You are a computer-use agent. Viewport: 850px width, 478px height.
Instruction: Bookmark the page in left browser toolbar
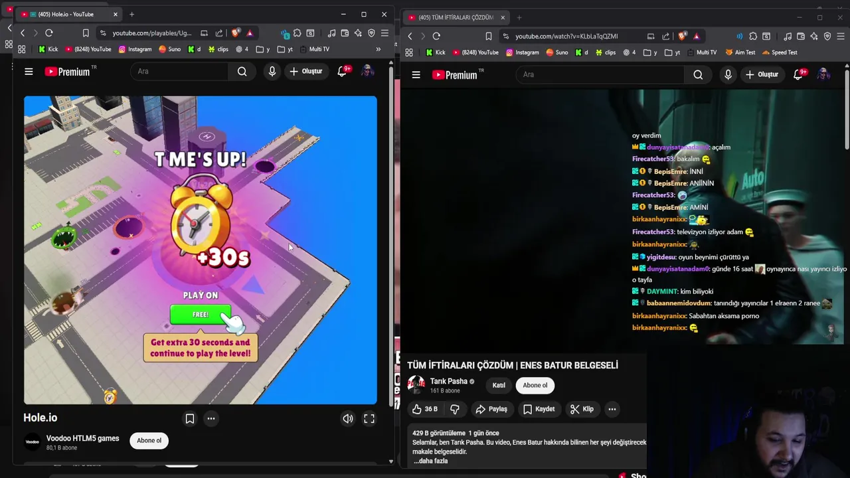(86, 33)
